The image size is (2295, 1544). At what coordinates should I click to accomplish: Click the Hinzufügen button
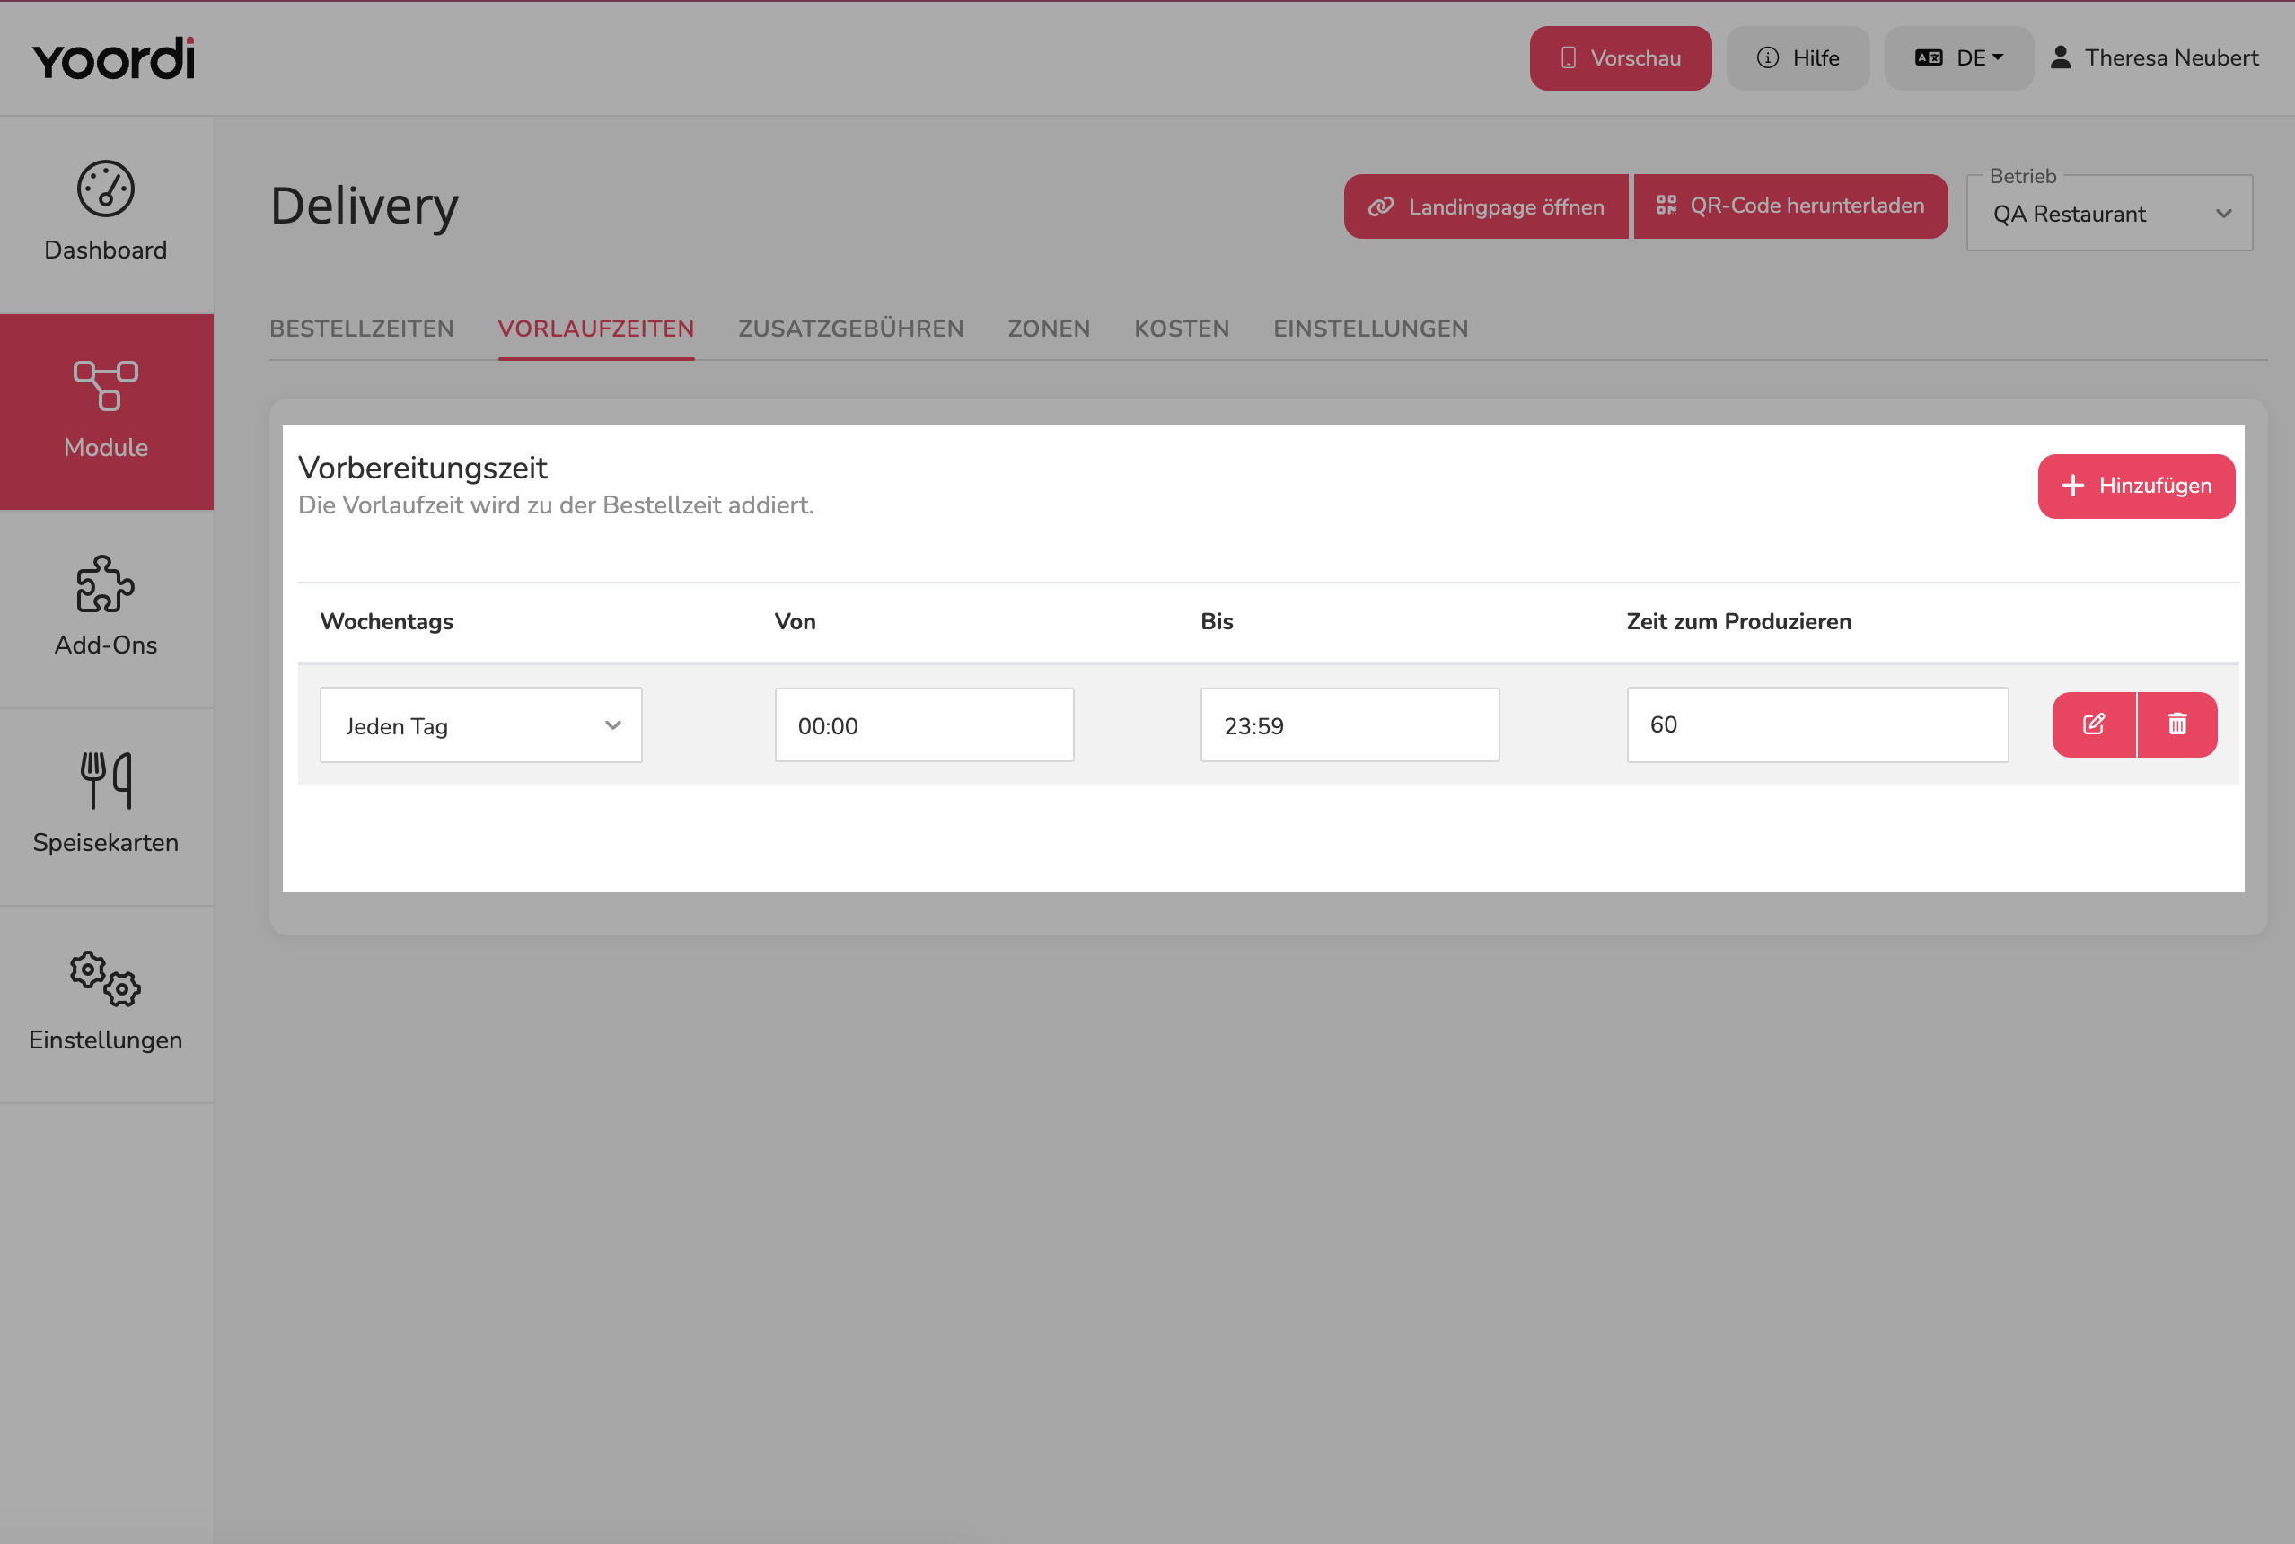[x=2136, y=487]
